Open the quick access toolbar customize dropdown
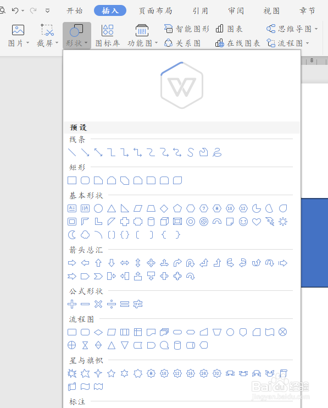Viewport: 328px width, 408px height. coord(47,10)
